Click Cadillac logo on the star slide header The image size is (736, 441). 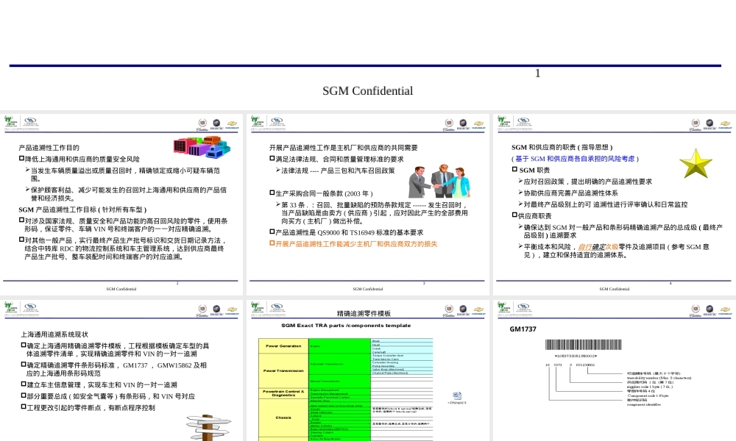696,124
